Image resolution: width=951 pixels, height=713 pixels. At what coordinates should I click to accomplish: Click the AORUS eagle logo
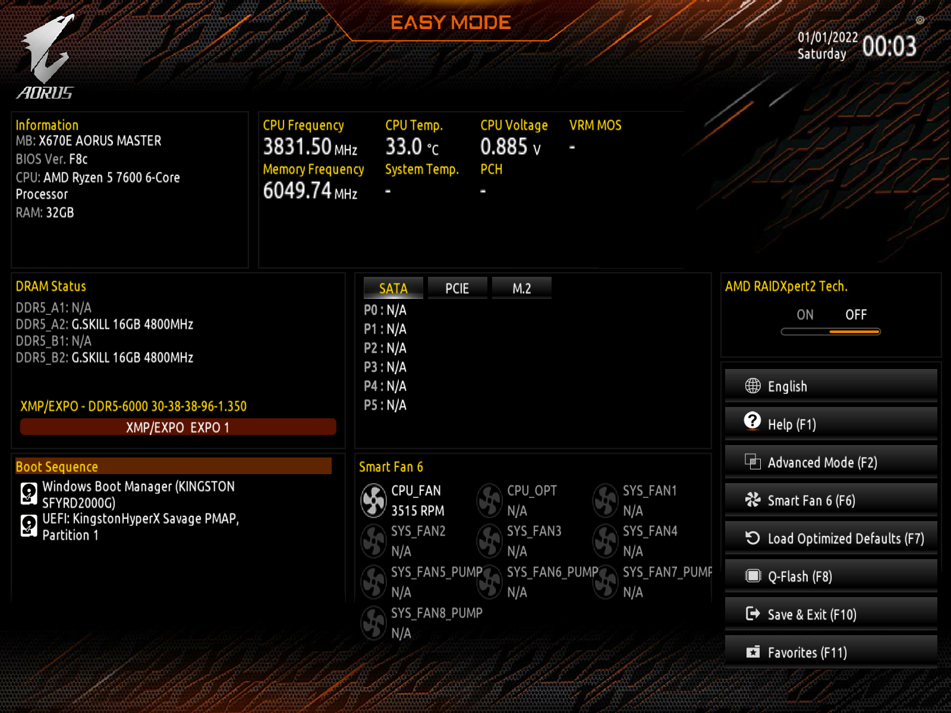pos(46,56)
